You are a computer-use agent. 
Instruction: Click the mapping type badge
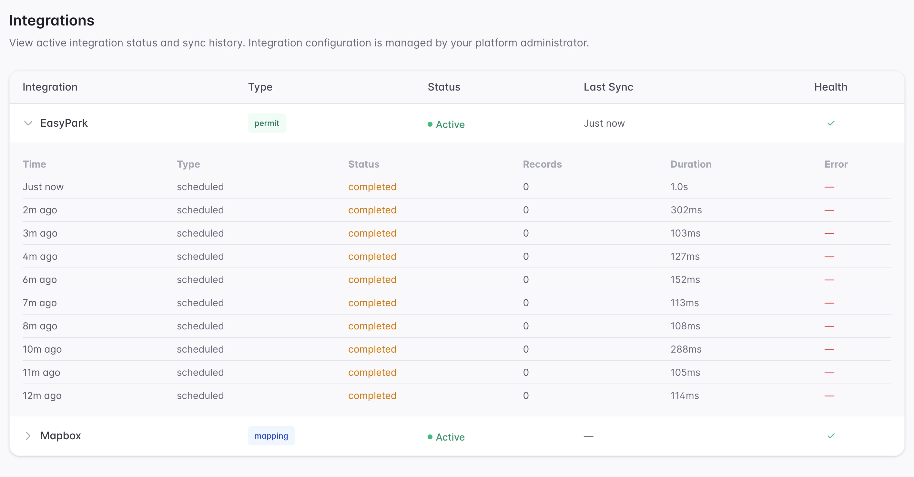pos(271,436)
